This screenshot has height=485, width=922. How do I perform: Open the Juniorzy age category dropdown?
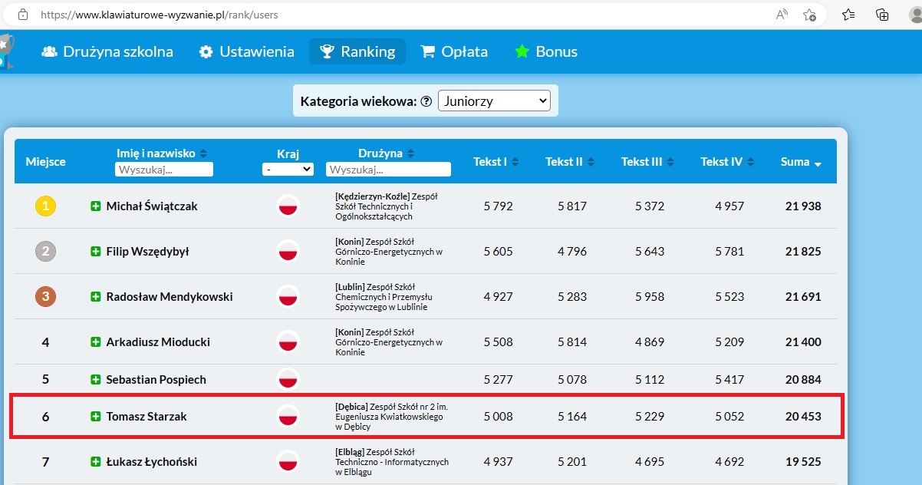[494, 101]
